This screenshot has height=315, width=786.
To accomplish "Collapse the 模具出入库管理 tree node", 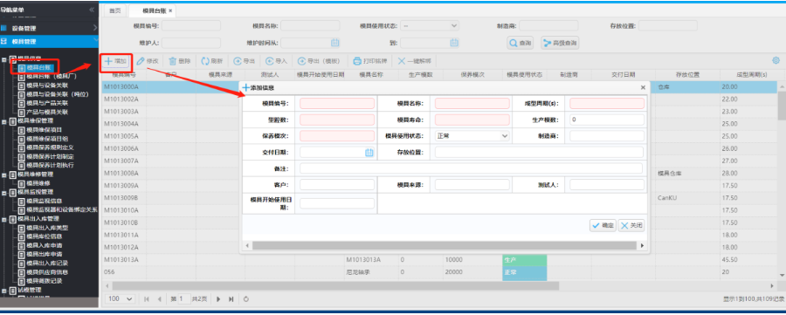I will (4, 219).
